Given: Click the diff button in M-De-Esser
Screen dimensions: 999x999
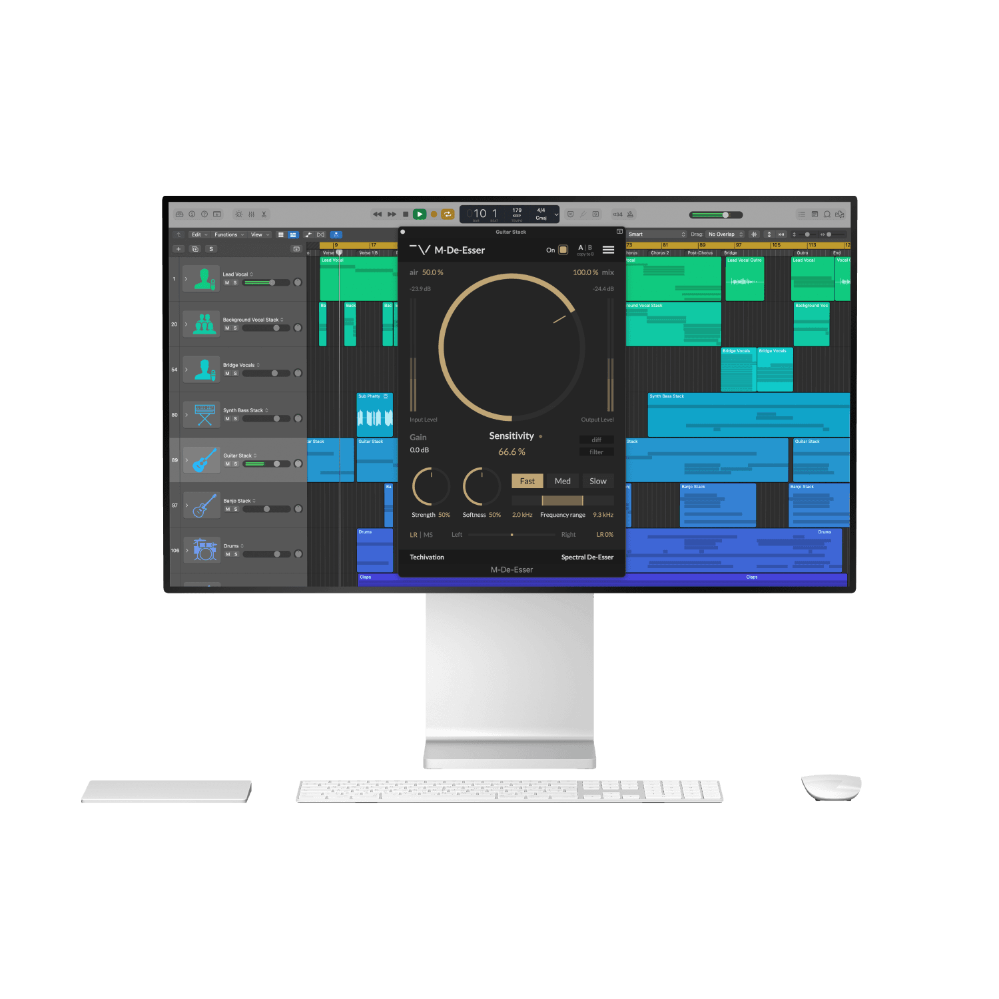Looking at the screenshot, I should [x=597, y=440].
